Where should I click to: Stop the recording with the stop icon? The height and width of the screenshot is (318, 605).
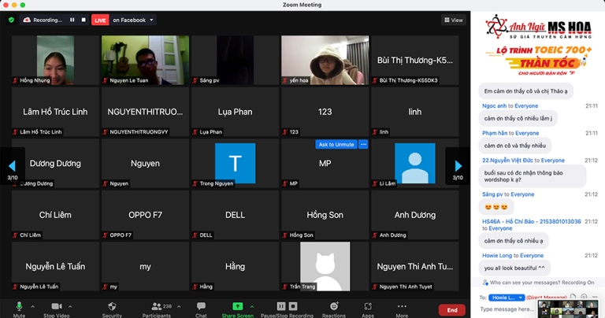(83, 20)
